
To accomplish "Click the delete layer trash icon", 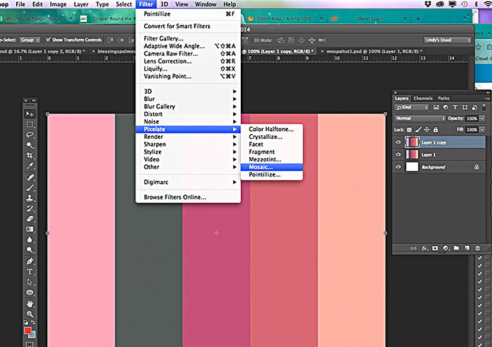I will point(478,248).
